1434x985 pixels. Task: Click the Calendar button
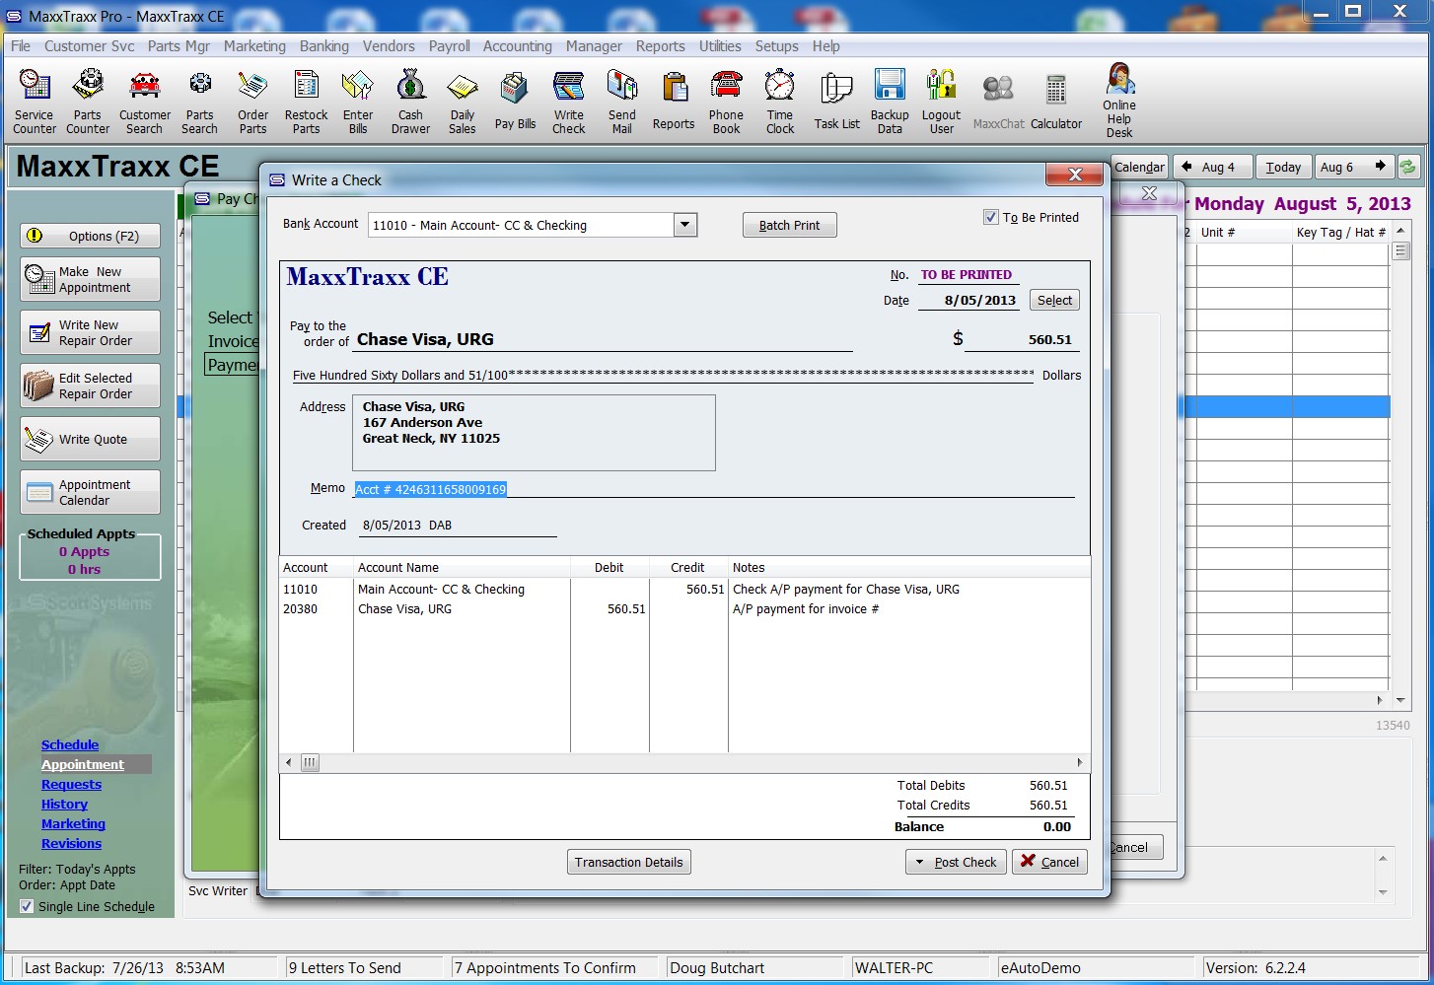click(1140, 167)
